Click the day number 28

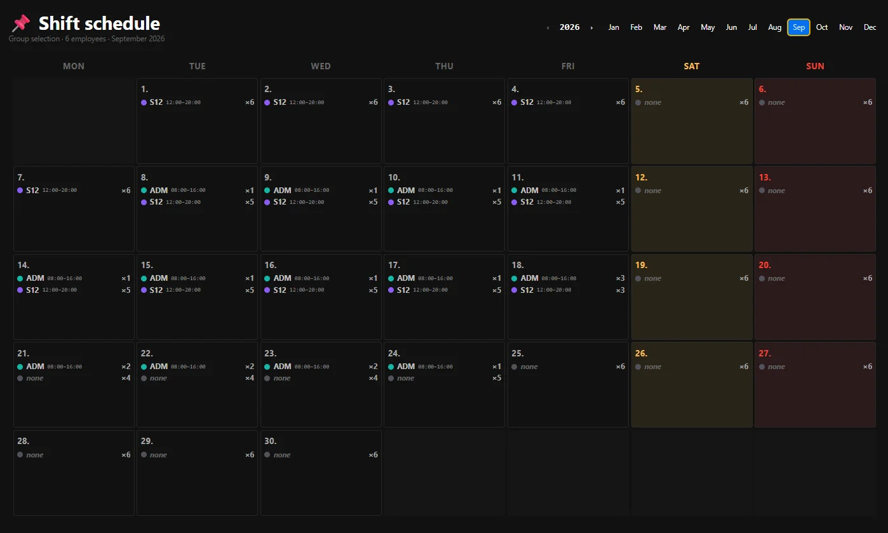24,442
